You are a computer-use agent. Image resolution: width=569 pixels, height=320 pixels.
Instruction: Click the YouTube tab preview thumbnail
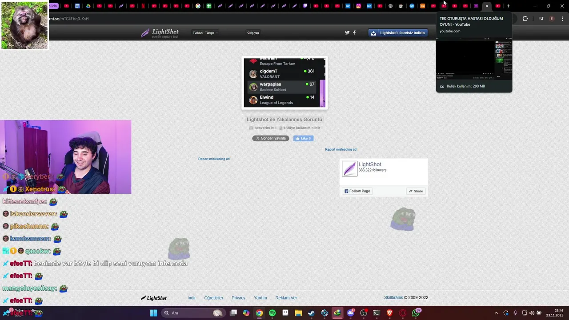(x=474, y=58)
